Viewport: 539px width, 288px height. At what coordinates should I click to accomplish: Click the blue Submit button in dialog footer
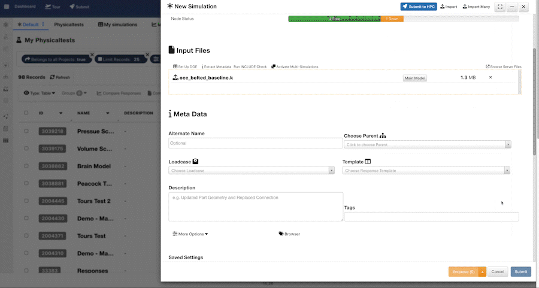click(521, 271)
